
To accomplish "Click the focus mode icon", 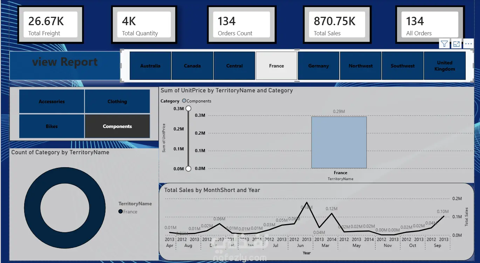I will tap(456, 44).
